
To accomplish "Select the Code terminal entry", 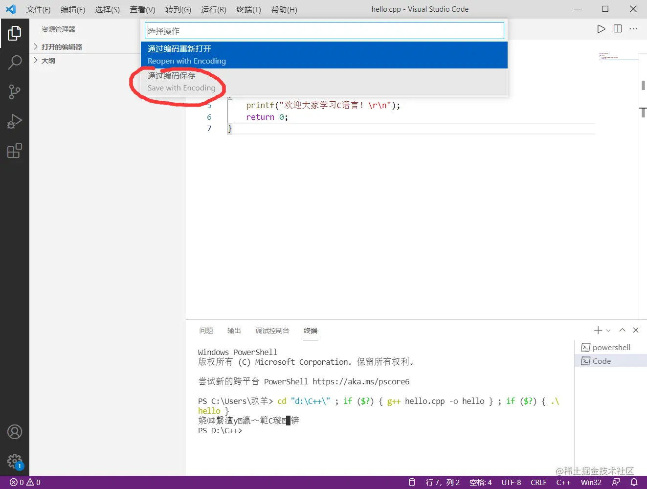I will pos(611,361).
